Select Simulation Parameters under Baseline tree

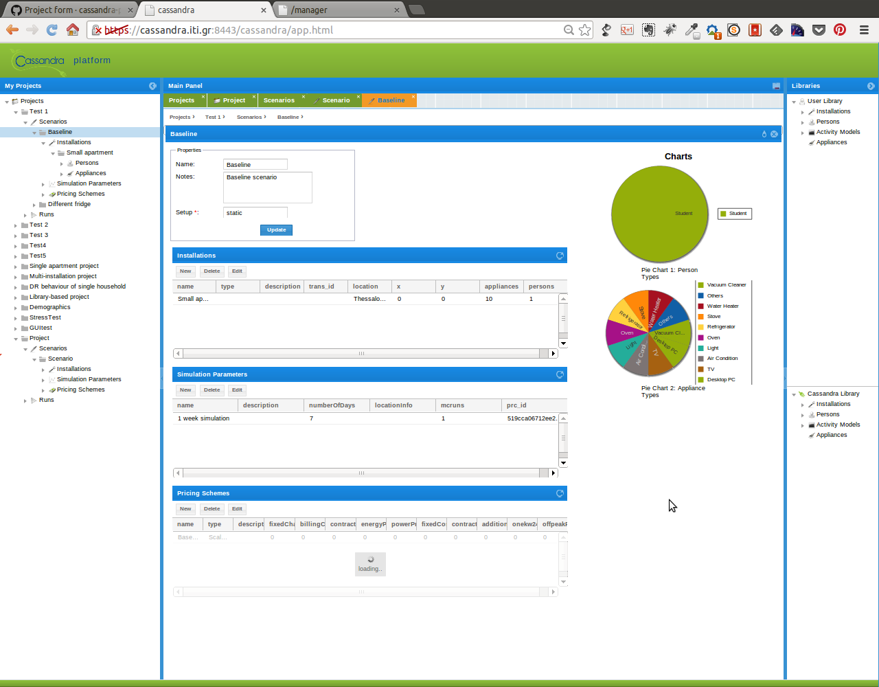pos(89,184)
